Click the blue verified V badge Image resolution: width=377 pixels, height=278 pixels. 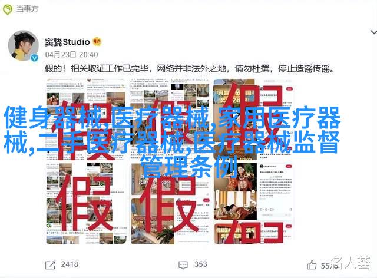click(x=34, y=58)
